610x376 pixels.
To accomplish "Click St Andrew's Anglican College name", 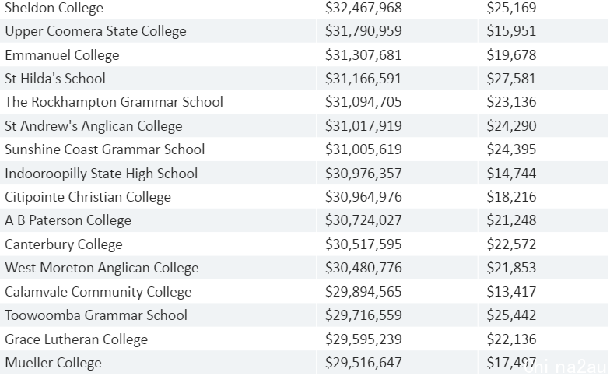I will [93, 126].
